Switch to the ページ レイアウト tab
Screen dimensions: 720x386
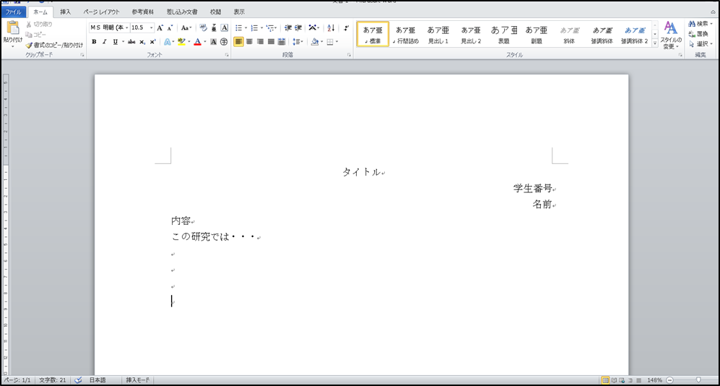tap(102, 12)
